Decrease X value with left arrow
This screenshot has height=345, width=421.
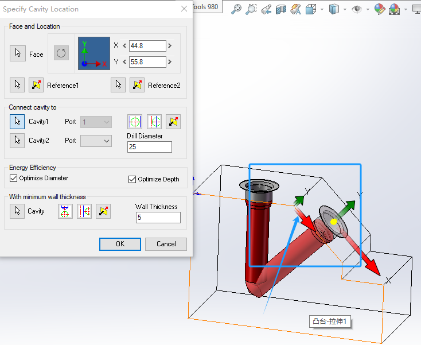tap(124, 46)
